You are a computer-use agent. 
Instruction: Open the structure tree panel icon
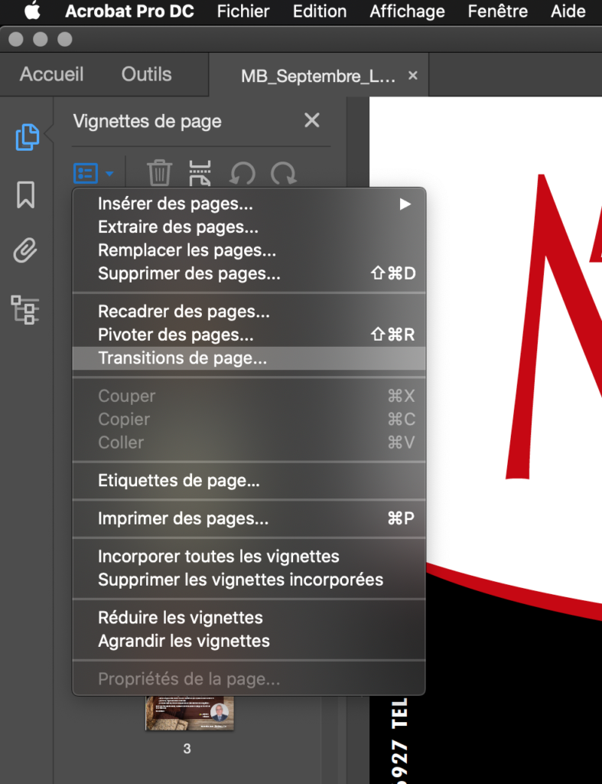click(25, 309)
